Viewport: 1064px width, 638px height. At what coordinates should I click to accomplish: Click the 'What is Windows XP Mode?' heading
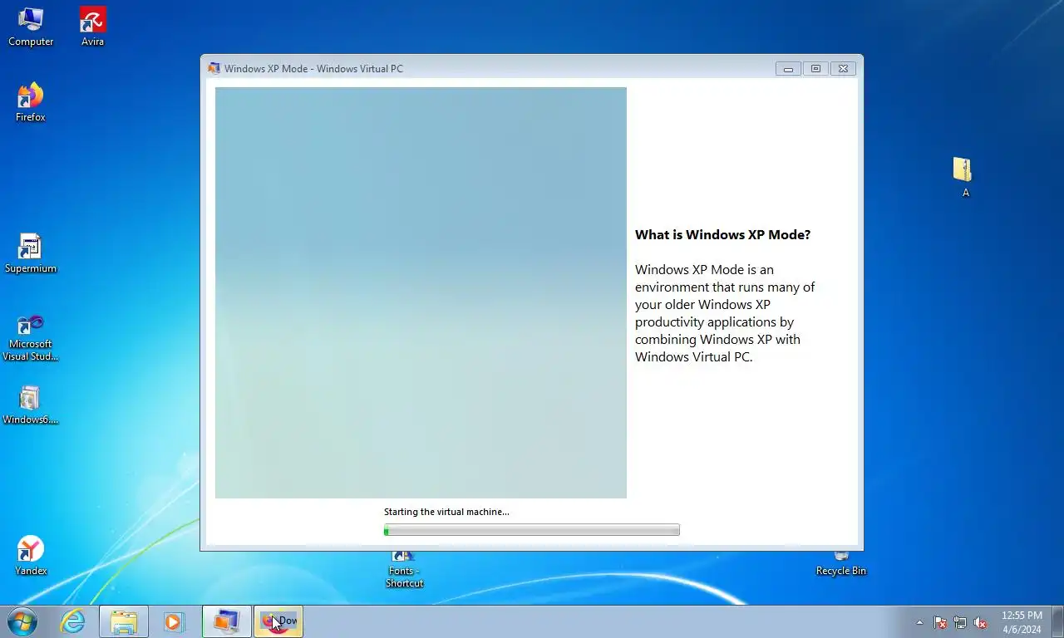point(722,234)
